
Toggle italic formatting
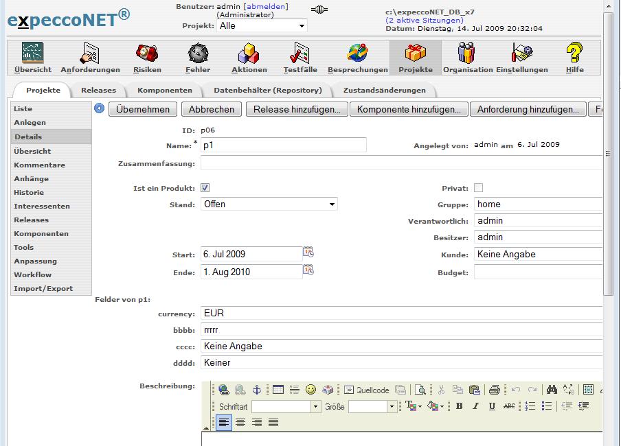coord(475,406)
